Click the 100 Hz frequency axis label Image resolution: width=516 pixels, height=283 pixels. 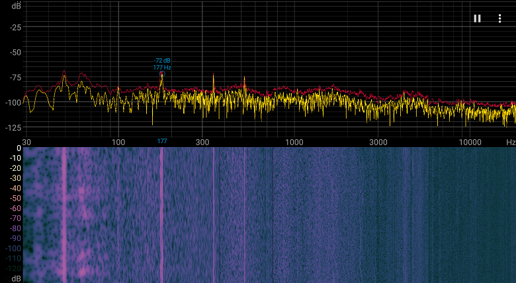pos(118,142)
